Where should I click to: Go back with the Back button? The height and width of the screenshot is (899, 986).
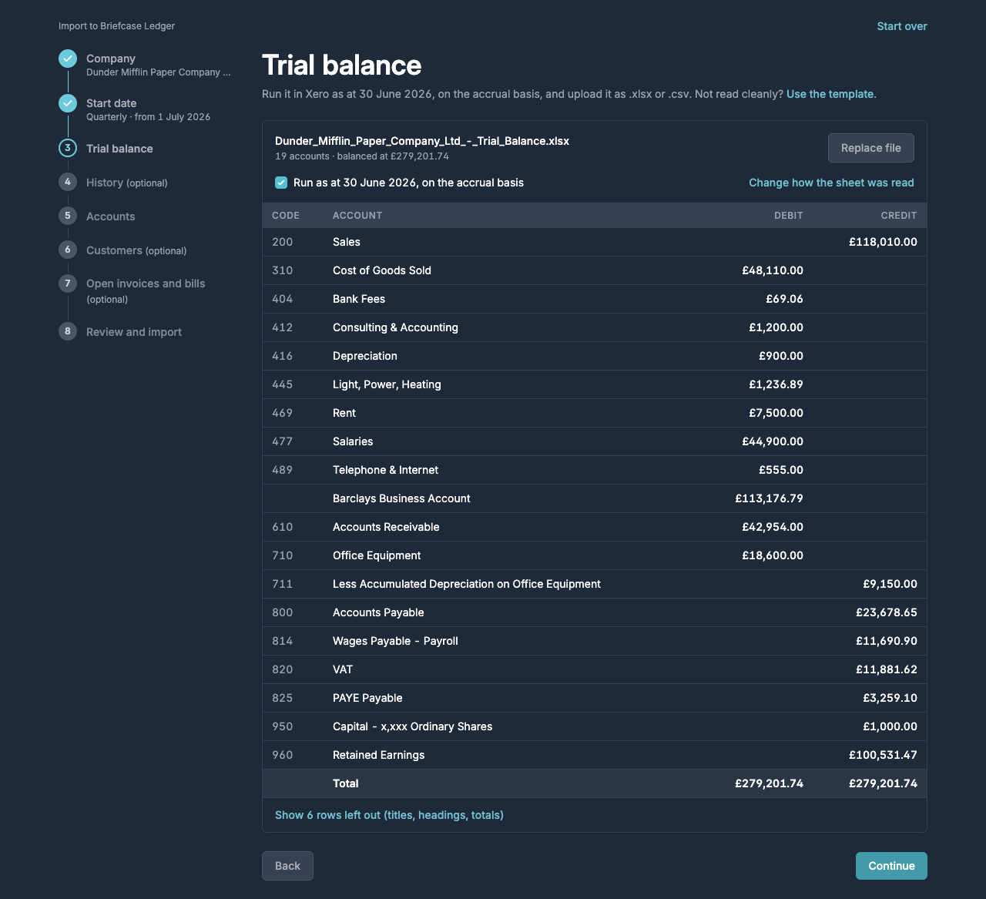click(287, 866)
